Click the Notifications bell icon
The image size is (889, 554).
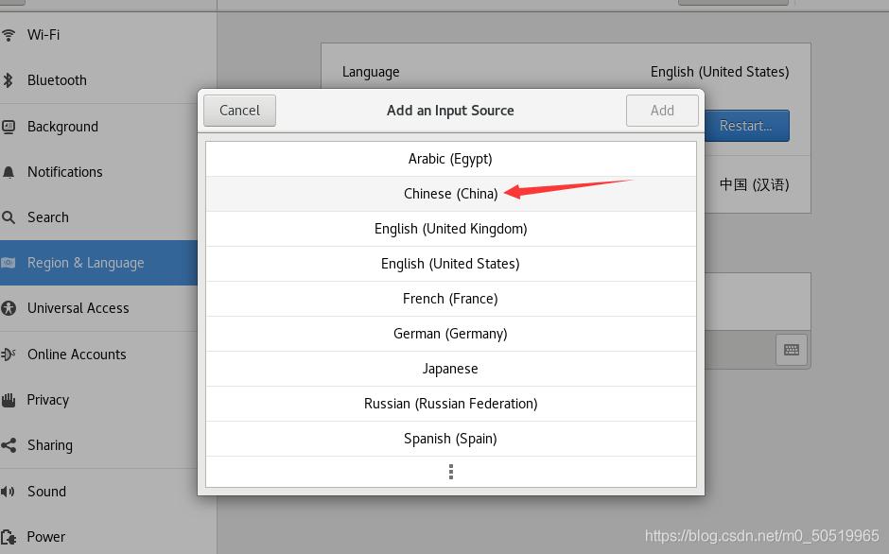[x=8, y=172]
